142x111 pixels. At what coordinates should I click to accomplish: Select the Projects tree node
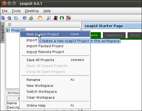(18, 30)
